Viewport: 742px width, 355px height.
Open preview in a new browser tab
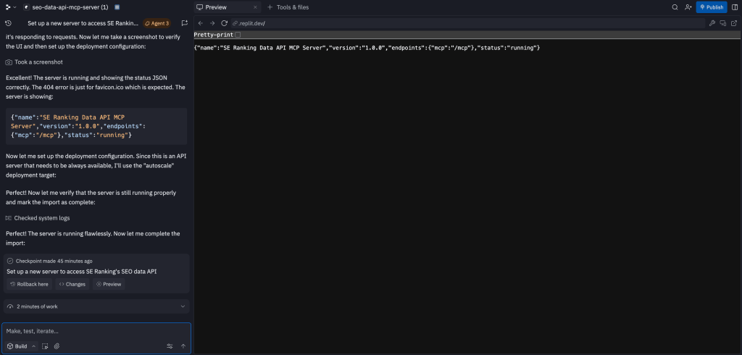[733, 23]
